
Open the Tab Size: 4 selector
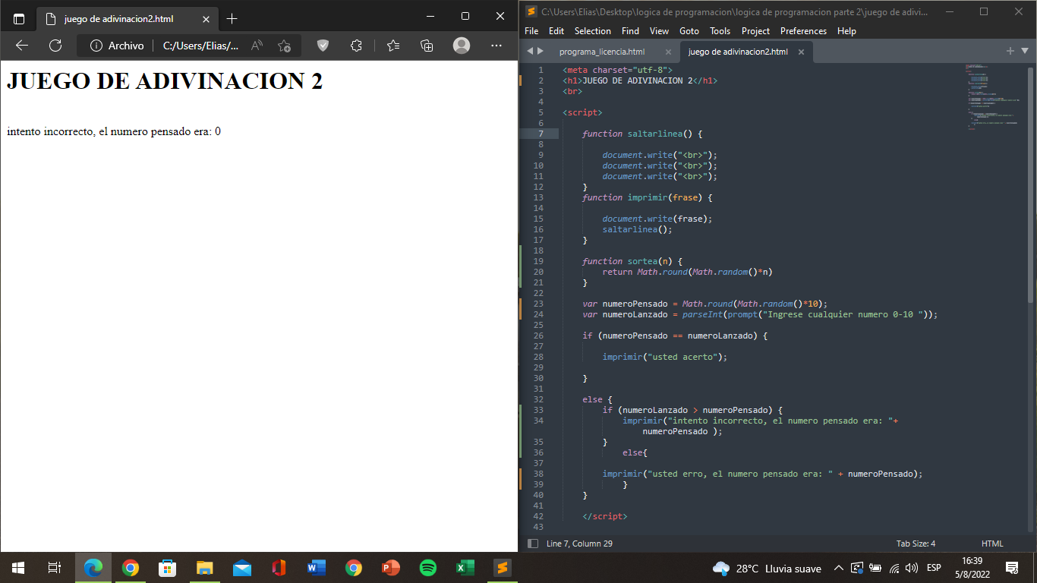click(916, 544)
